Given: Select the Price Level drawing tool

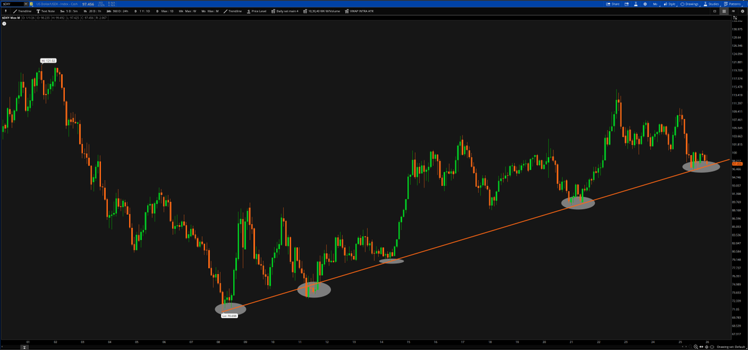Looking at the screenshot, I should pos(256,11).
